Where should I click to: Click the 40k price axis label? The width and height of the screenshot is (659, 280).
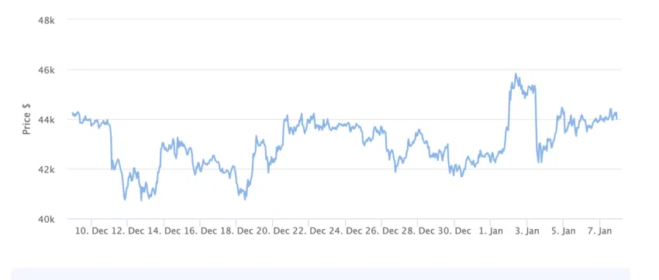47,219
